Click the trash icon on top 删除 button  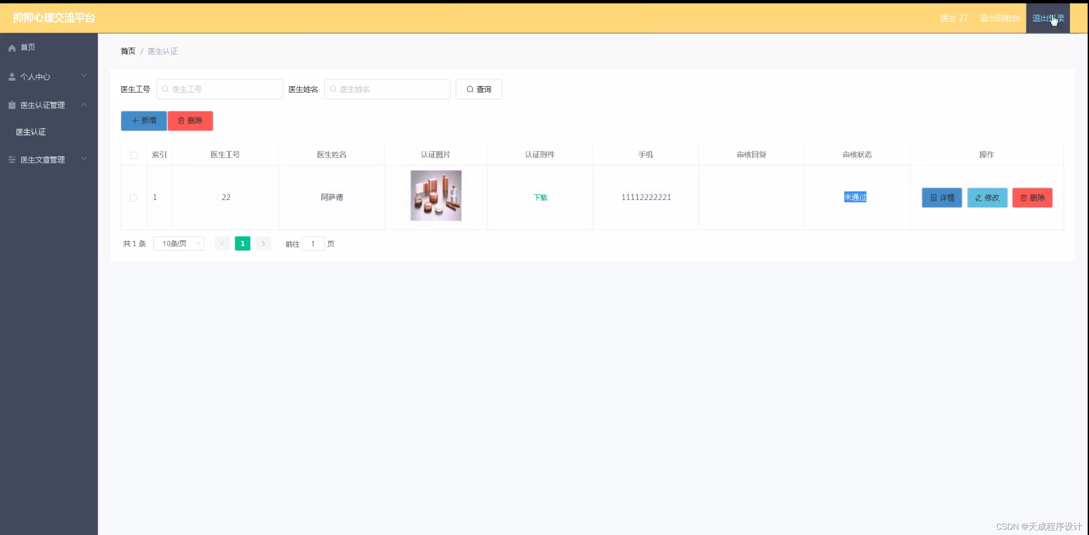pos(181,121)
